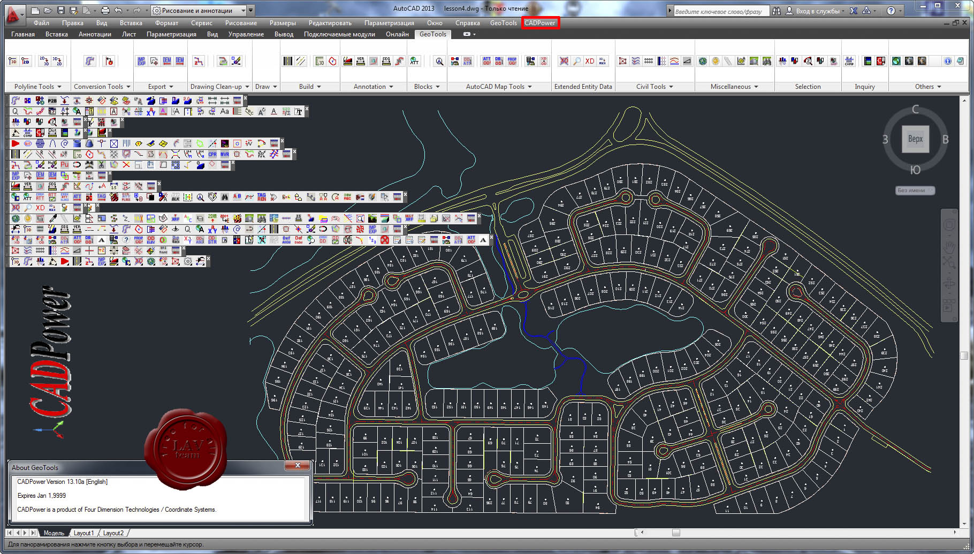Click the New drawing icon in quick access toolbar
974x554 pixels.
[x=35, y=10]
